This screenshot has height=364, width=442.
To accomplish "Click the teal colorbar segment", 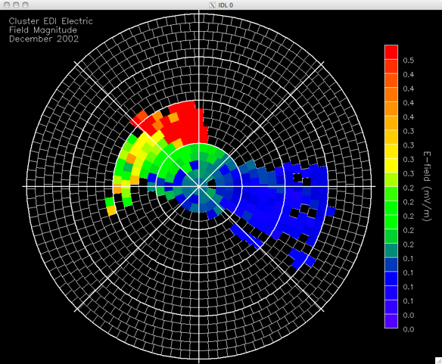I will (391, 250).
